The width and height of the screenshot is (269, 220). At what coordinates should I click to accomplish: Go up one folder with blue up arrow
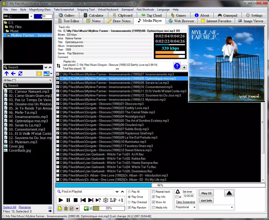pyautogui.click(x=7, y=73)
